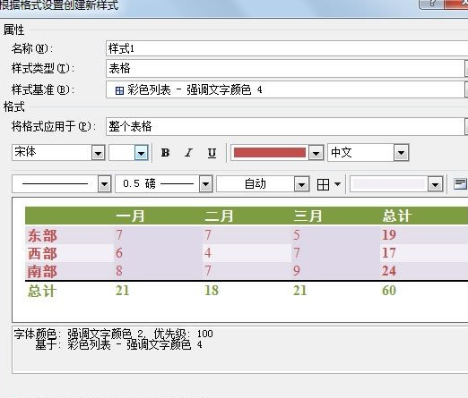Click the 名称(N) label
Image resolution: width=468 pixels, height=398 pixels.
tap(32, 48)
